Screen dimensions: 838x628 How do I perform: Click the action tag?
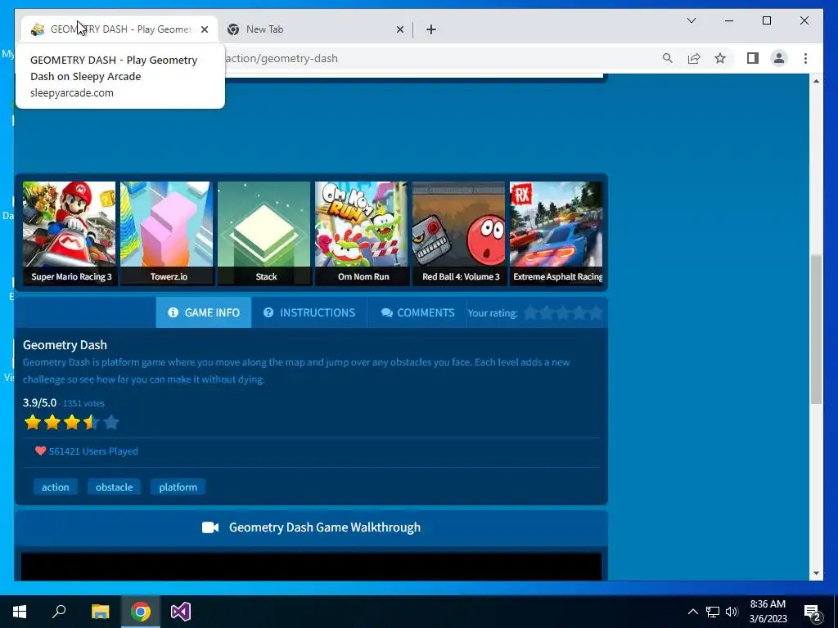pos(56,487)
